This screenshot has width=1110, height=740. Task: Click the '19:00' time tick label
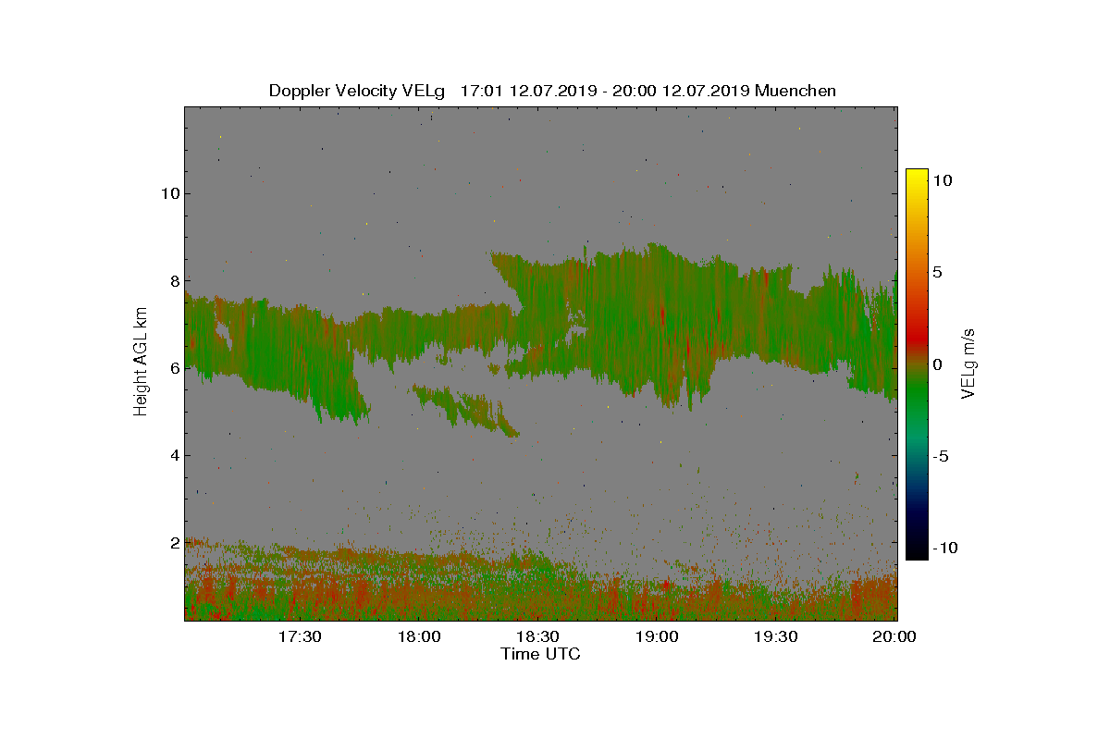click(657, 636)
